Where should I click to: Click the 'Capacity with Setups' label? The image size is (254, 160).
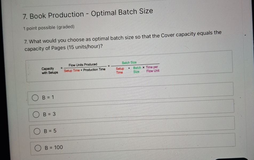[49, 70]
